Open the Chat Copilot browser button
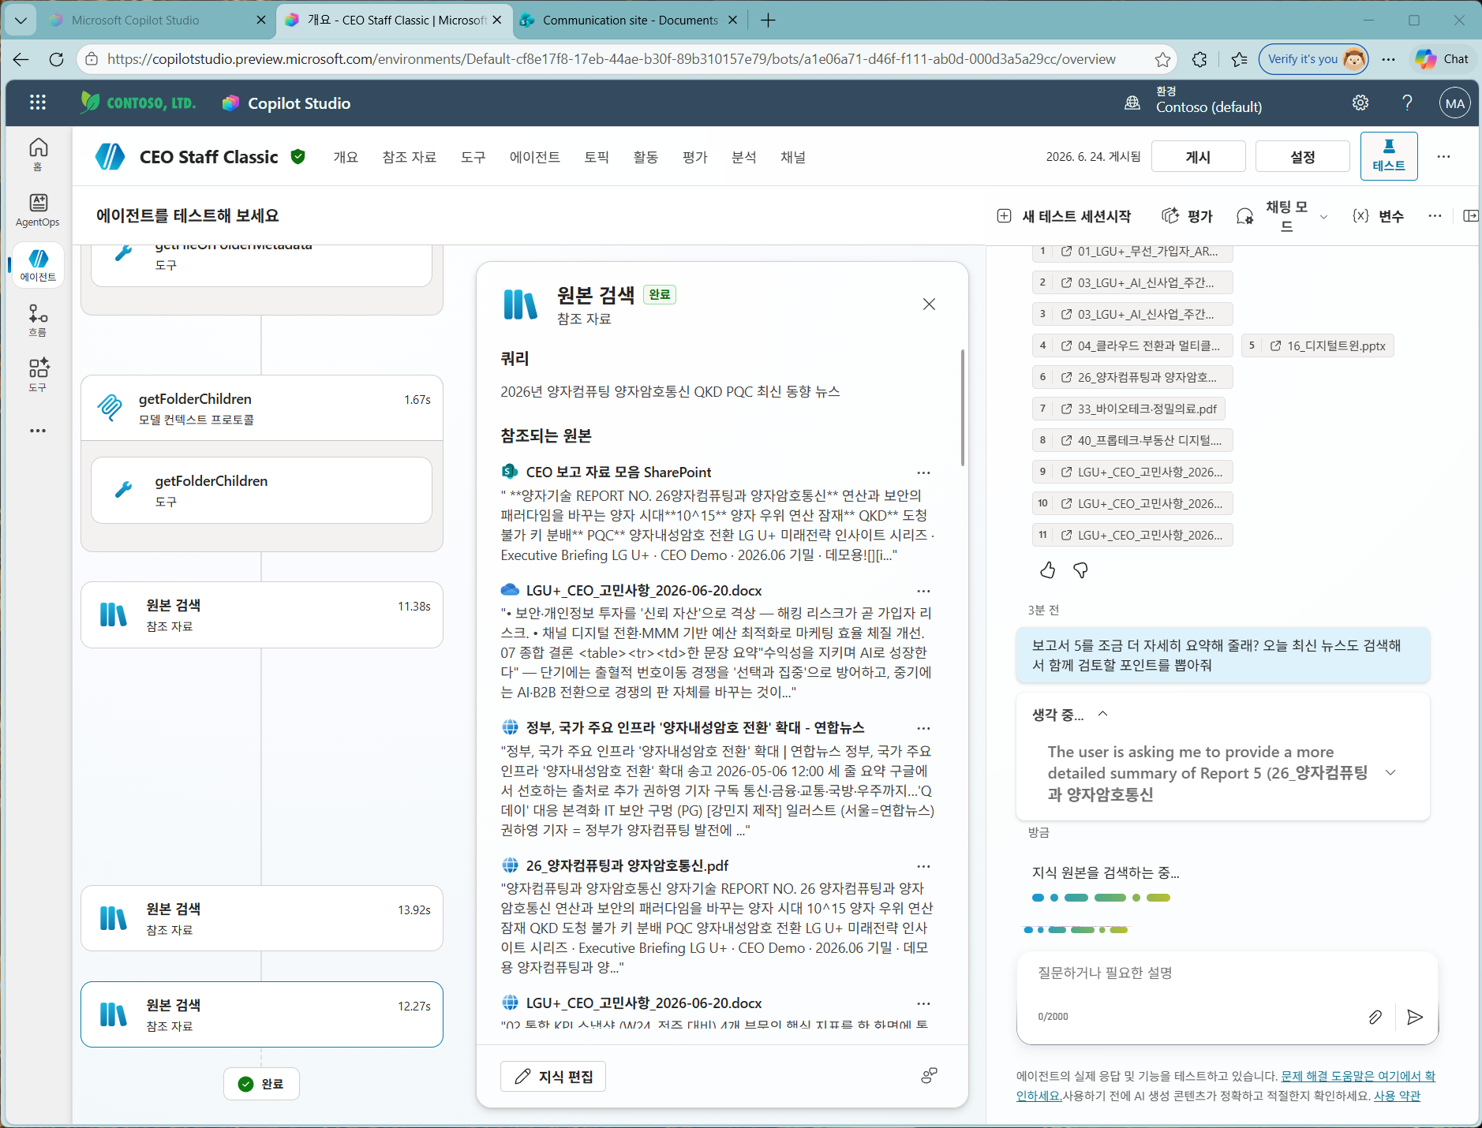This screenshot has width=1482, height=1128. [1442, 59]
